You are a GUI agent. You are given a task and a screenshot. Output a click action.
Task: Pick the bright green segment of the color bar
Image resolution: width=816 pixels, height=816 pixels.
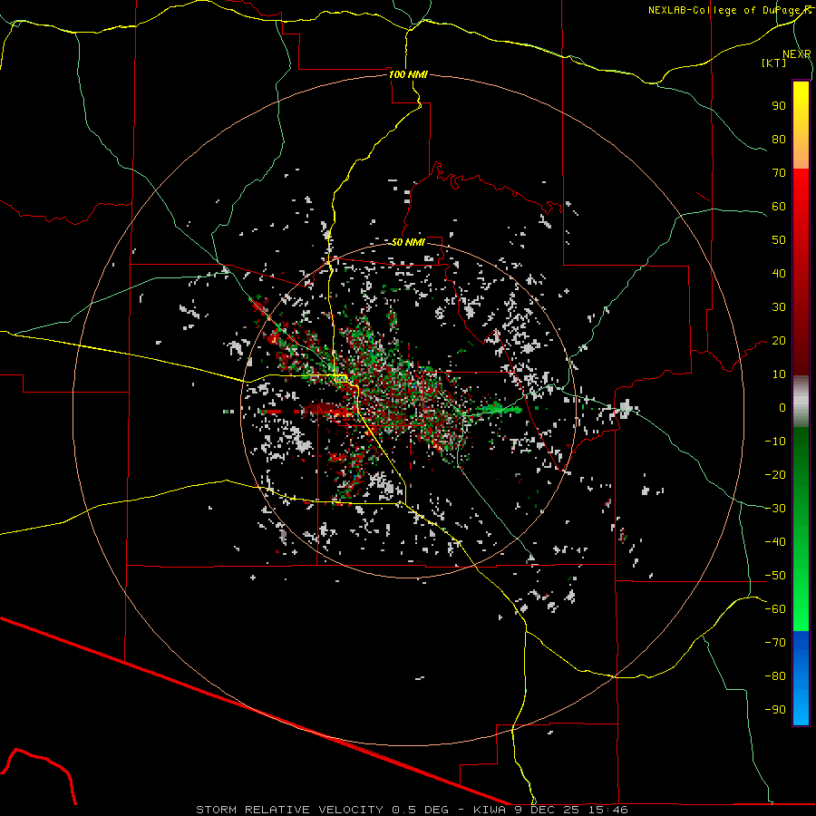point(801,598)
